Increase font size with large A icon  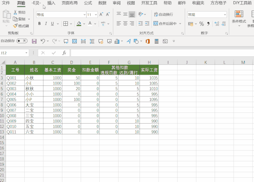coord(101,15)
